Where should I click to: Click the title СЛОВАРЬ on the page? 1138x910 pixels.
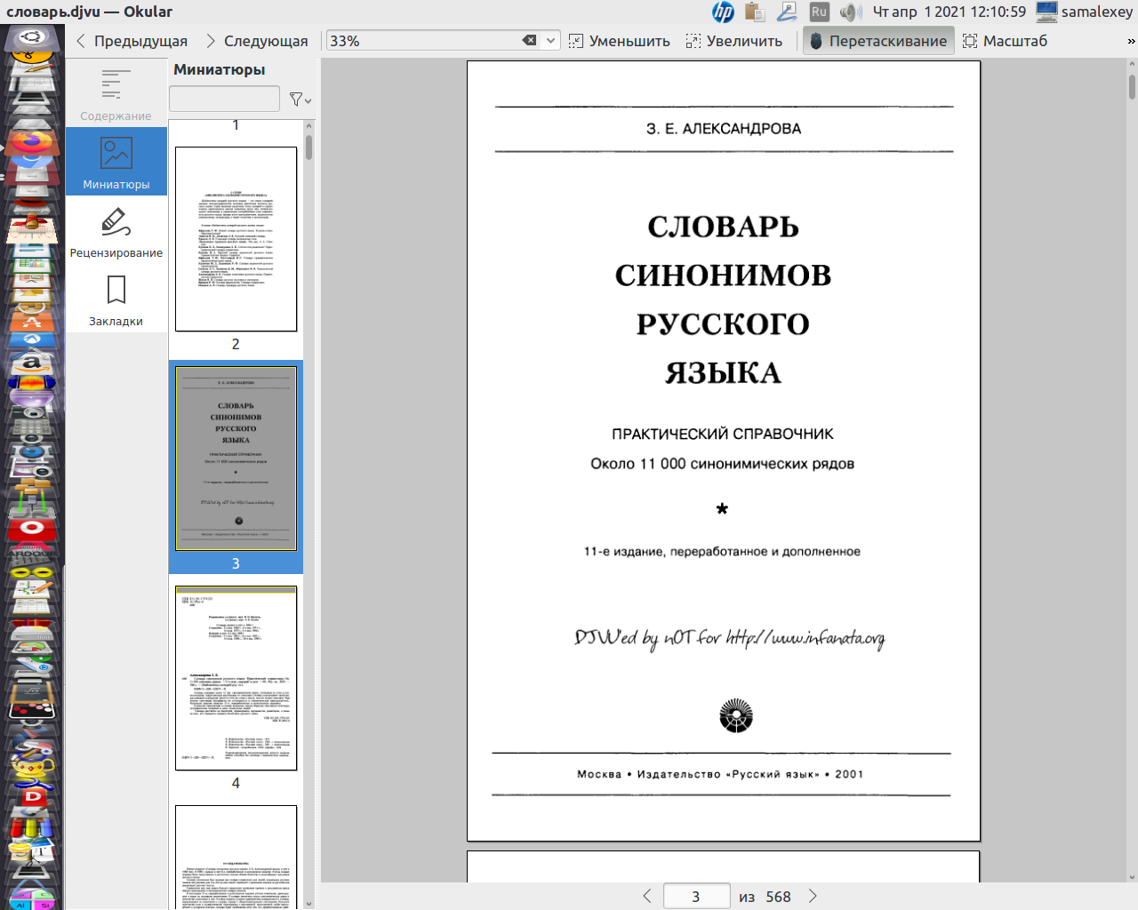tap(723, 227)
